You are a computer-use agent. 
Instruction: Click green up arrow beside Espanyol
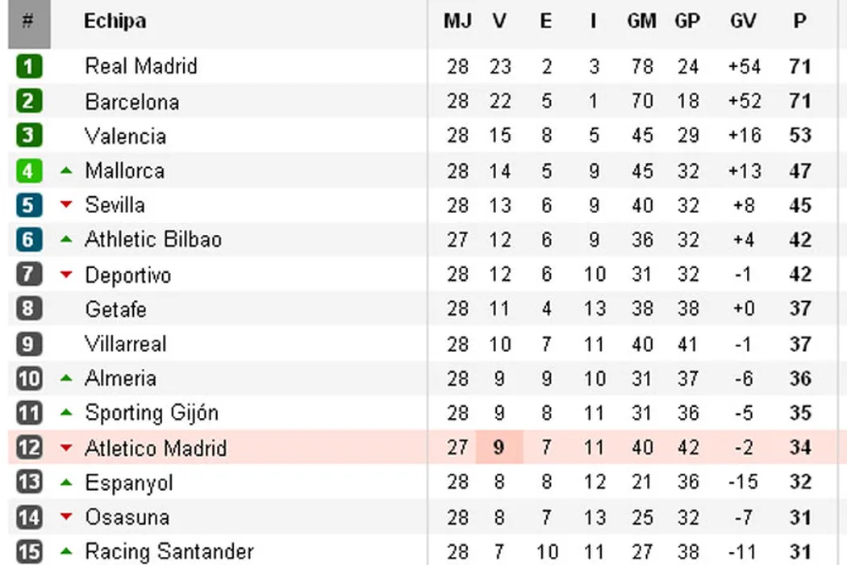click(x=67, y=483)
